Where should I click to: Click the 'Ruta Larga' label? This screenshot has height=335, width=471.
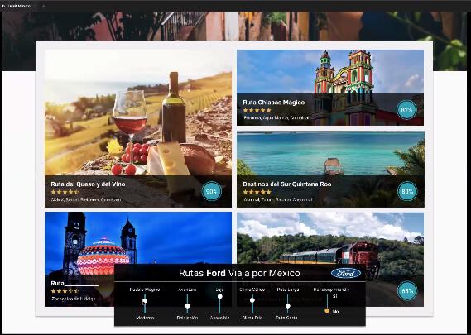tap(287, 290)
